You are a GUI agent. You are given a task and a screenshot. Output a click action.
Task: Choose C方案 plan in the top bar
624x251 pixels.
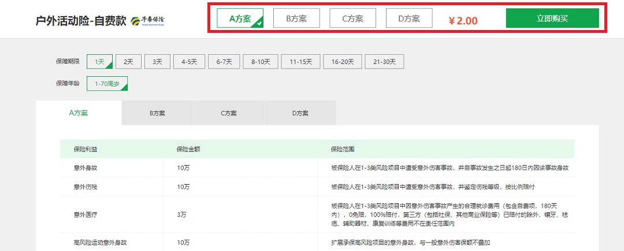pyautogui.click(x=352, y=18)
